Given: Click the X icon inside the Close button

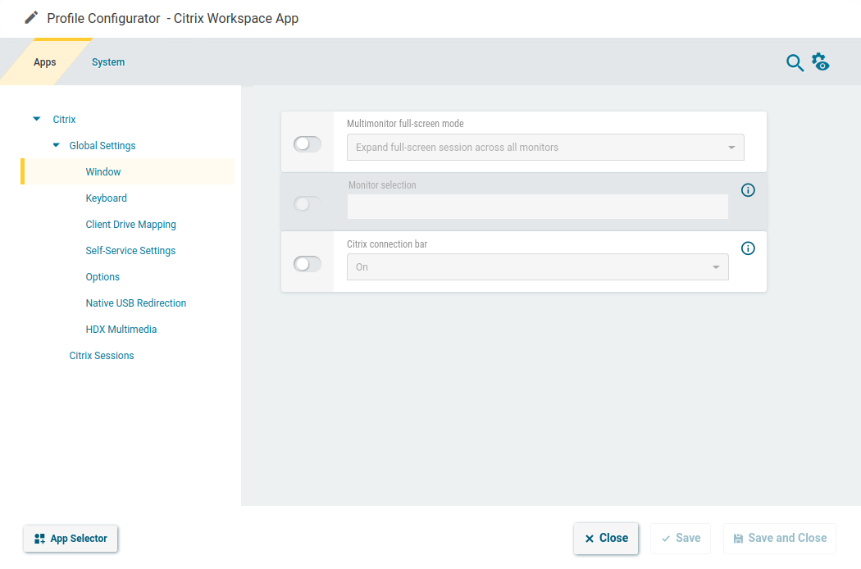Looking at the screenshot, I should (x=589, y=538).
